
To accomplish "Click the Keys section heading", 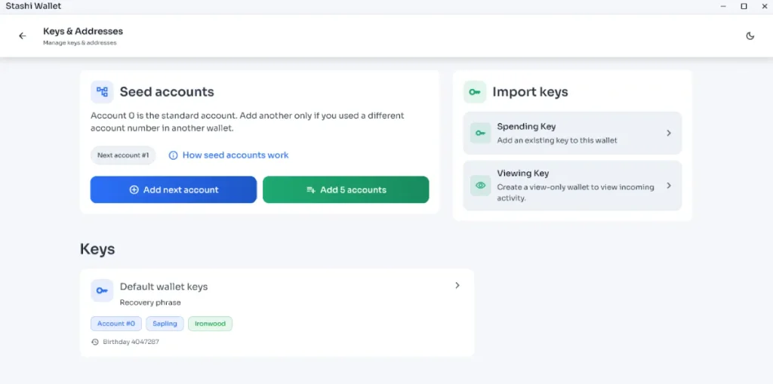I will click(x=97, y=249).
